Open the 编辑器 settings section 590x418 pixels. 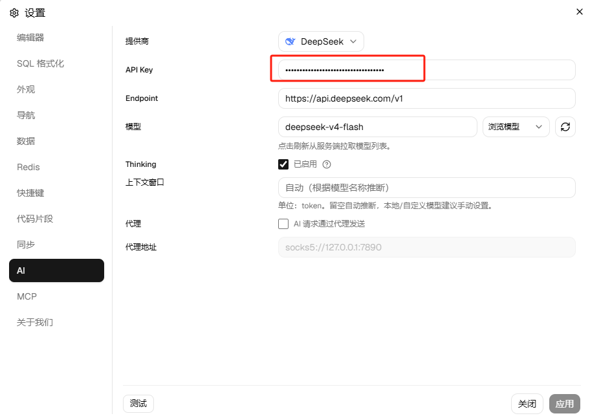(x=56, y=38)
